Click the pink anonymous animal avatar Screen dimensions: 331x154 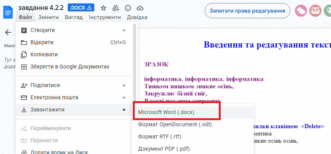[x=301, y=11]
